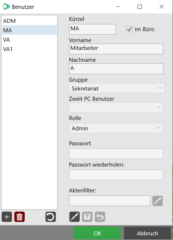Expand the Zweit PC Benutzer dropdown
Viewport: 173px width, 240px height.
116,107
